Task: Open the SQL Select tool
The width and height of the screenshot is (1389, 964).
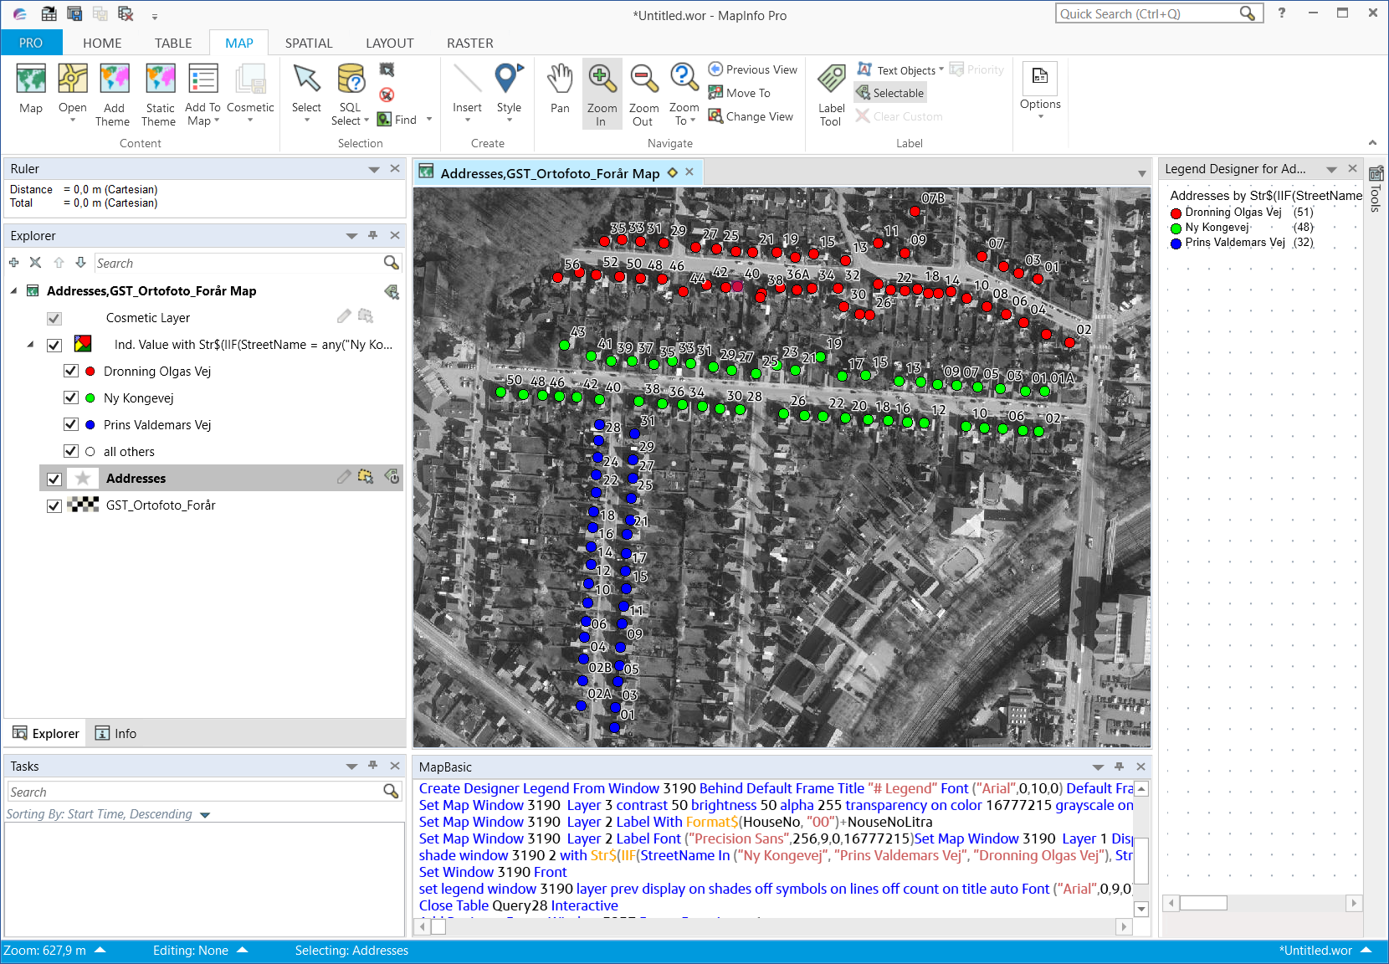Action: 349,92
